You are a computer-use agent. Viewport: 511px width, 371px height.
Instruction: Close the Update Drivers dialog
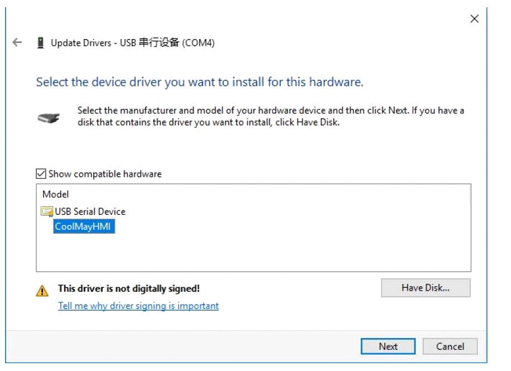[474, 18]
